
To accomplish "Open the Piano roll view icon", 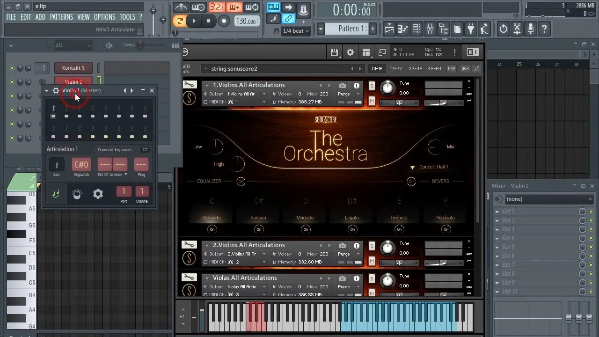I will click(403, 29).
